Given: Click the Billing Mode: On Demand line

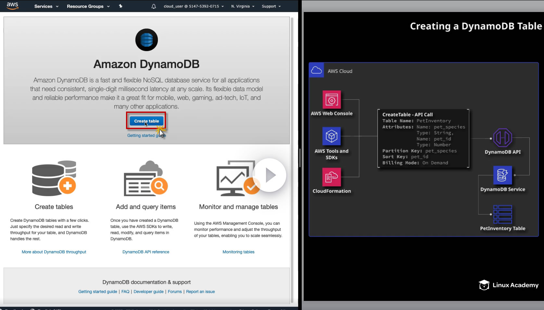Looking at the screenshot, I should tap(415, 163).
